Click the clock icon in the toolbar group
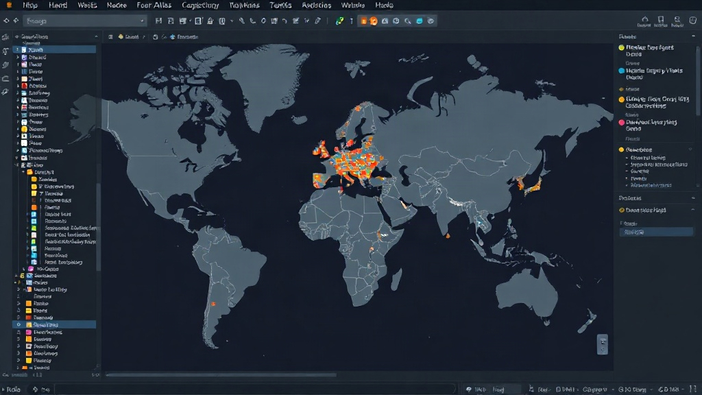702x395 pixels. [x=396, y=21]
